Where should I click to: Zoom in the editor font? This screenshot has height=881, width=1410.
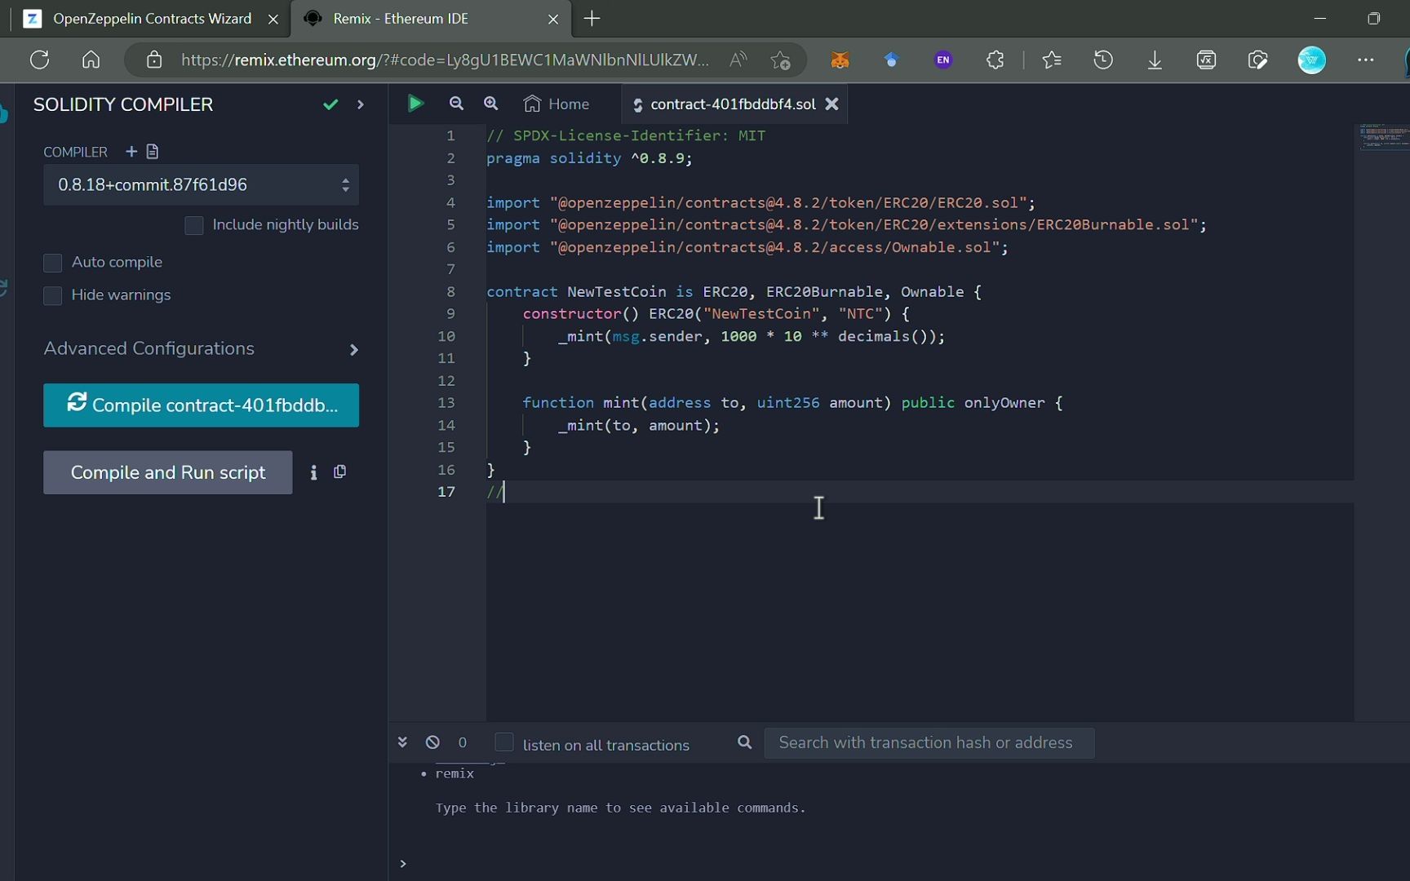pos(490,104)
